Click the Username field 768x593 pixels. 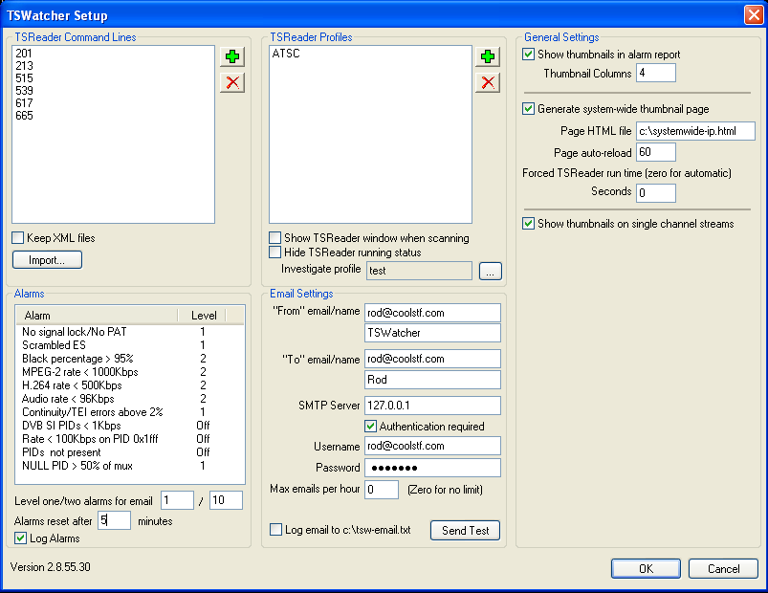click(432, 446)
